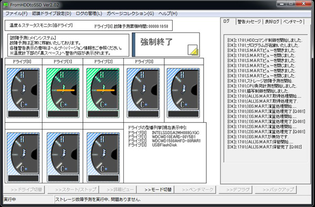Click the orange needle on ドライブ[1] gauge
This screenshot has width=315, height=207.
click(66, 90)
